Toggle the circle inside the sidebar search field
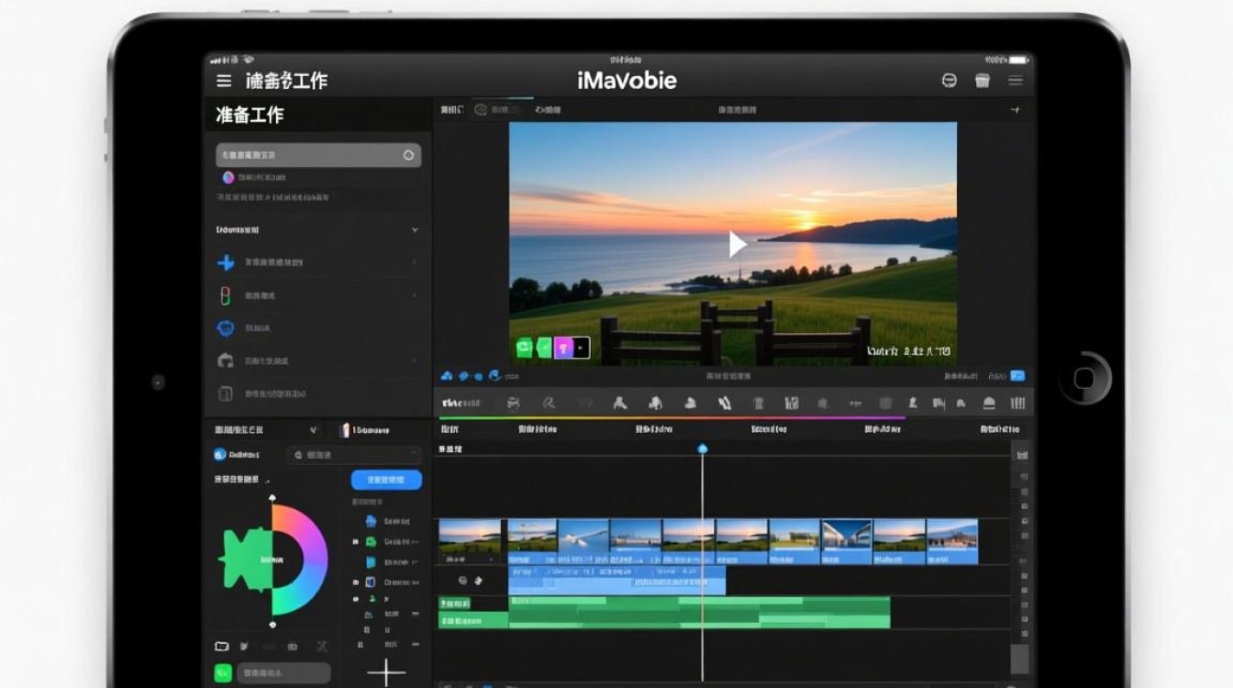This screenshot has width=1233, height=688. [408, 155]
